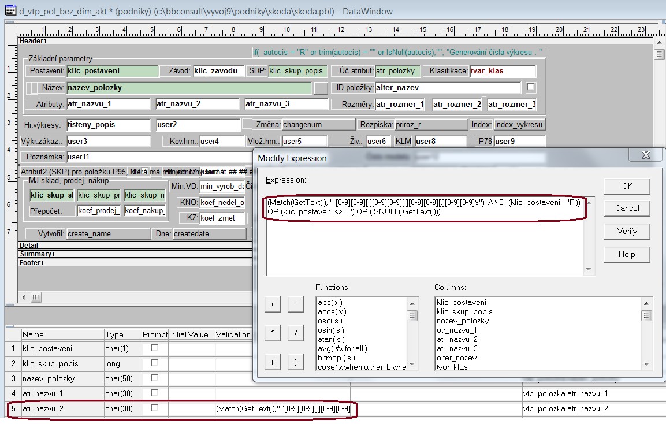Close the Modify Expression dialog

pyautogui.click(x=646, y=155)
